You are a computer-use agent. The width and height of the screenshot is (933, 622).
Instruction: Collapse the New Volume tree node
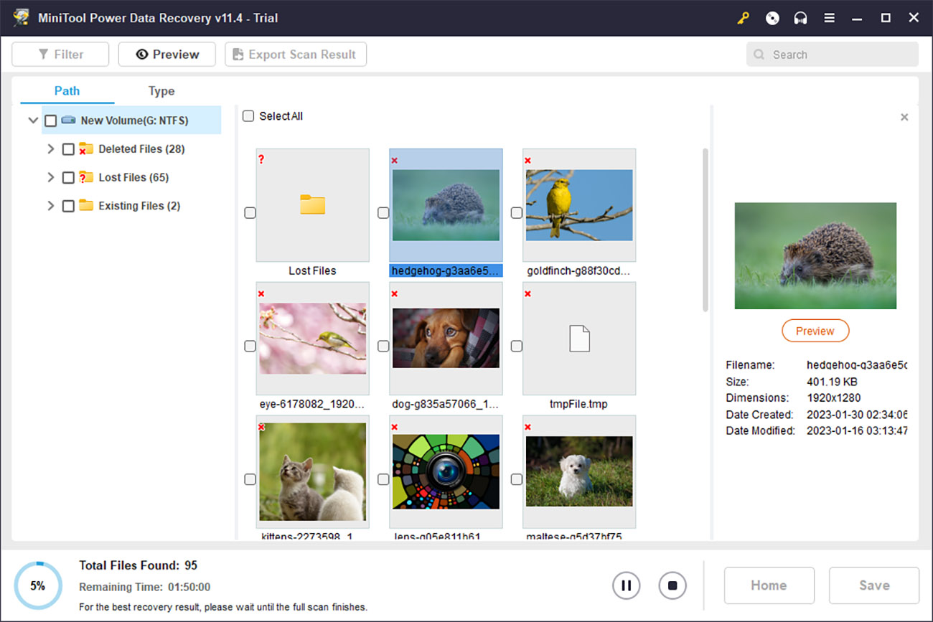32,120
